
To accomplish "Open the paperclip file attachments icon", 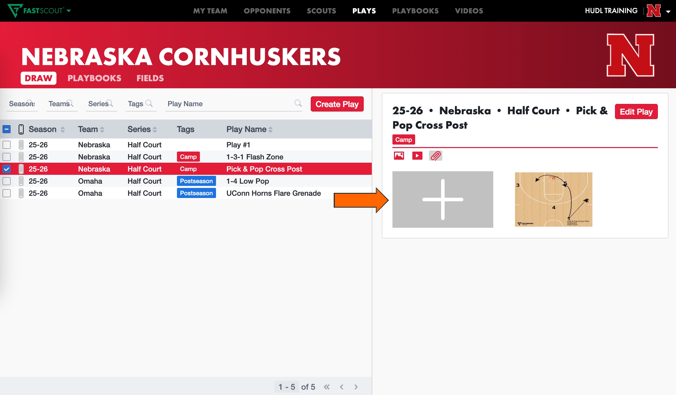I will pos(435,156).
